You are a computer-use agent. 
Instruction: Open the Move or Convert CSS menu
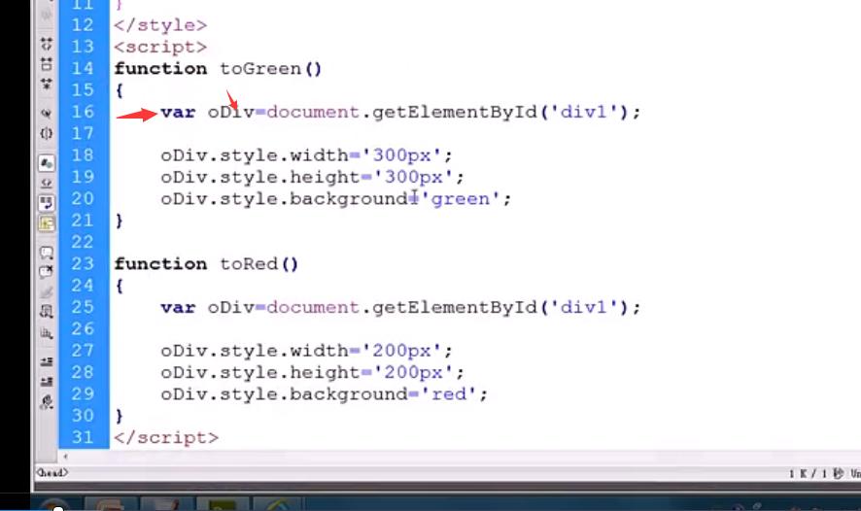click(47, 332)
